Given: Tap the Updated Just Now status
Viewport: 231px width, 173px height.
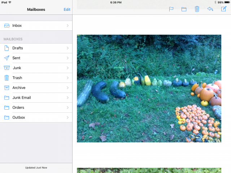Looking at the screenshot, I should pyautogui.click(x=36, y=168).
